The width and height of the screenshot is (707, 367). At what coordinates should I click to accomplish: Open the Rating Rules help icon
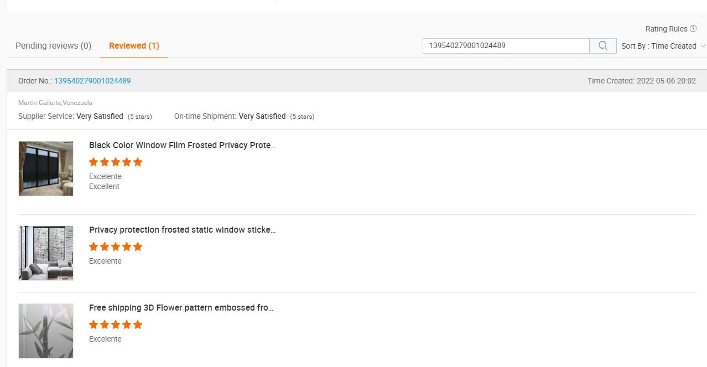click(693, 29)
